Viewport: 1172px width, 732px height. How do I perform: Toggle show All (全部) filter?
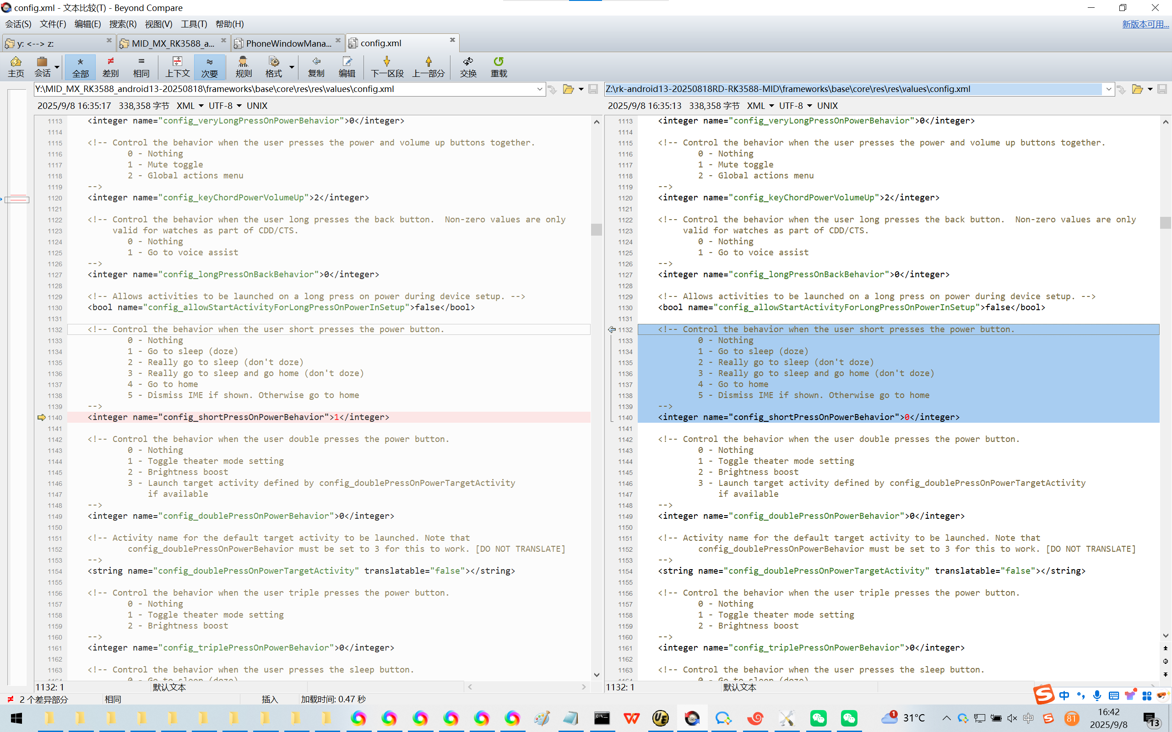(x=81, y=66)
